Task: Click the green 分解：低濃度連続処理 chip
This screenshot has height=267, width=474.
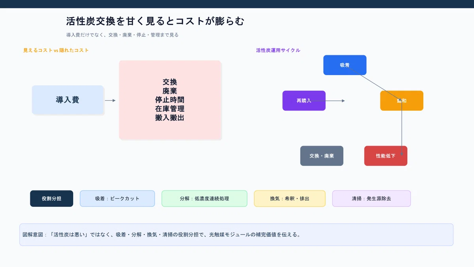Action: click(205, 199)
